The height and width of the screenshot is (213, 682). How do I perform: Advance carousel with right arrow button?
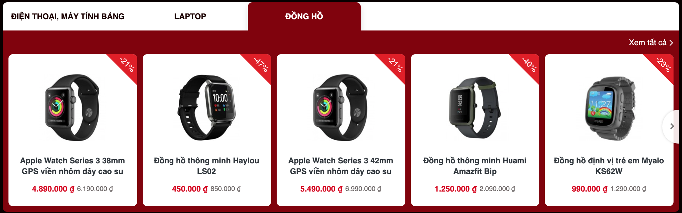click(672, 126)
